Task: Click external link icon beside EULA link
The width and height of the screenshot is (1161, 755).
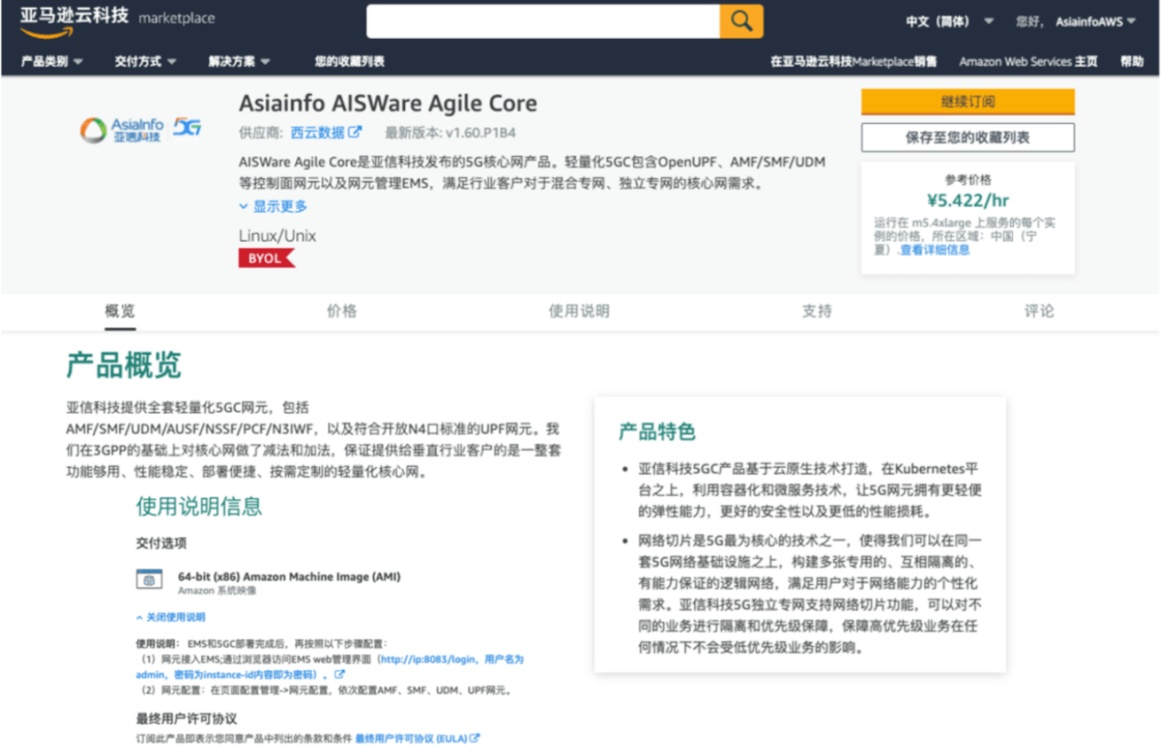Action: click(x=475, y=738)
